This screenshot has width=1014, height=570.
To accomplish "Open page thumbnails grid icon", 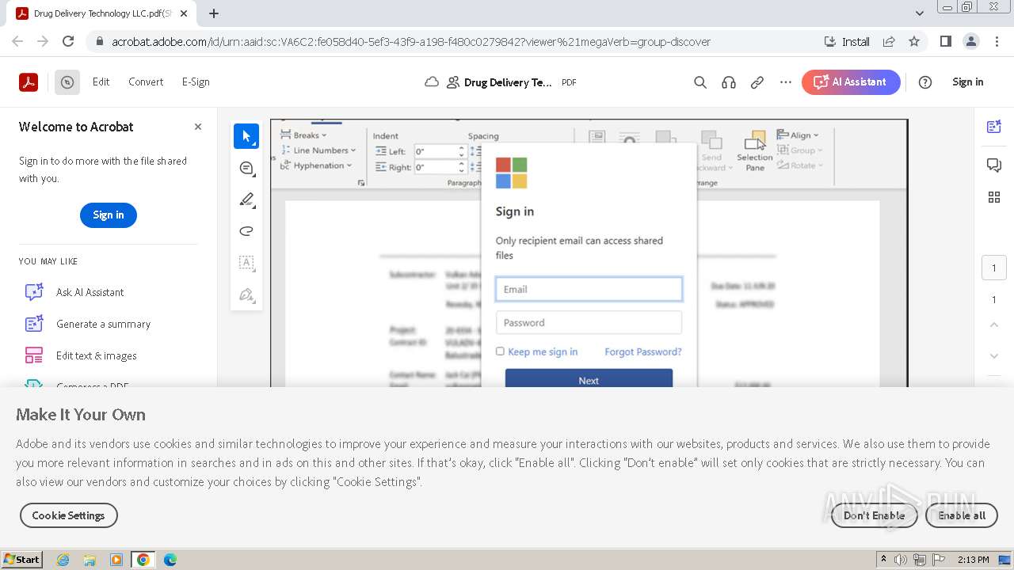I will (994, 197).
